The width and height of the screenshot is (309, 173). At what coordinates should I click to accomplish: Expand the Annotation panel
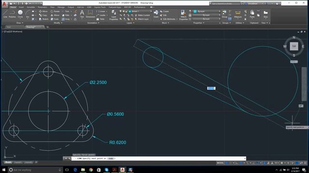pyautogui.click(x=93, y=23)
